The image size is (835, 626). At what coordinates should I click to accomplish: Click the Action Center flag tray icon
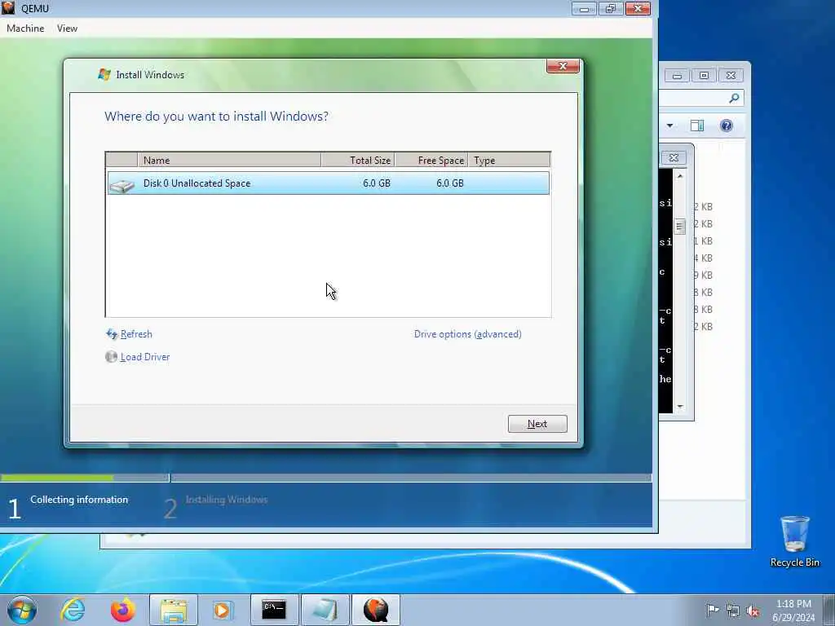coord(713,610)
